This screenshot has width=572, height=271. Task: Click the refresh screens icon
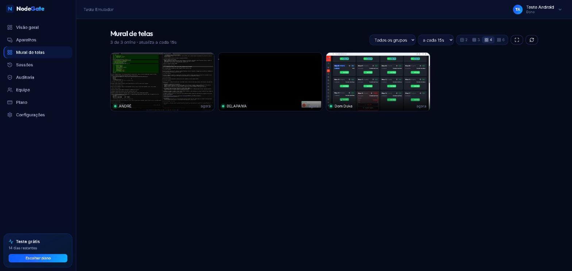tap(532, 40)
